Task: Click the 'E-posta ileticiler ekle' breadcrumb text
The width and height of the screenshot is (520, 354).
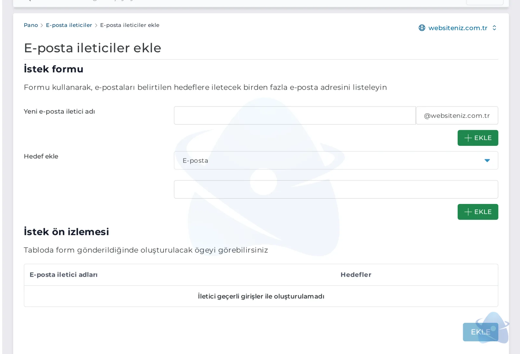Action: pyautogui.click(x=130, y=25)
